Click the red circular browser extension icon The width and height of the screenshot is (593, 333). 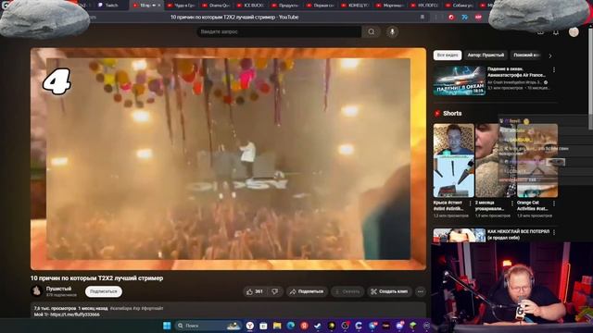[451, 17]
